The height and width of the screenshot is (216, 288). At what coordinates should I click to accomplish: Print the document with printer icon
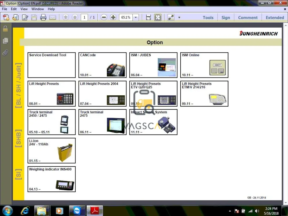tap(43, 18)
